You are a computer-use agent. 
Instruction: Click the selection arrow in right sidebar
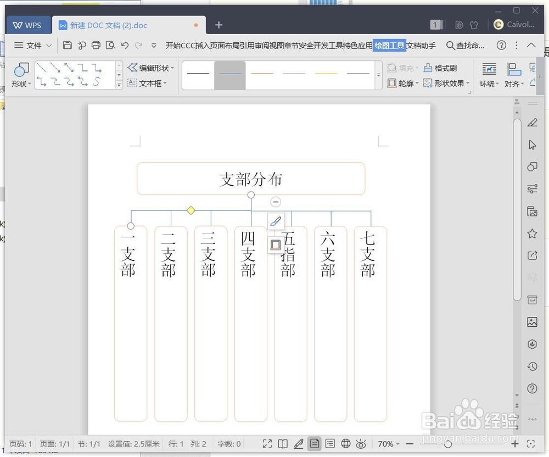click(x=532, y=145)
